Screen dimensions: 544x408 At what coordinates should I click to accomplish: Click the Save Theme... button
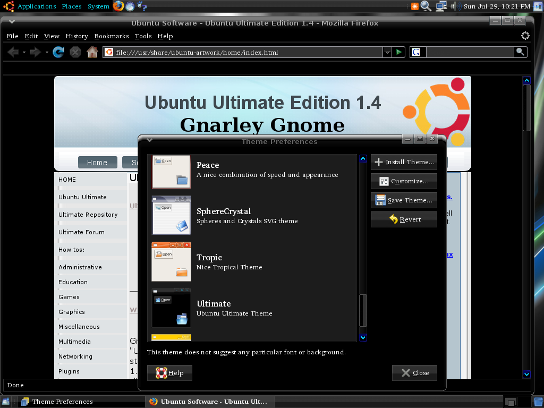[404, 200]
